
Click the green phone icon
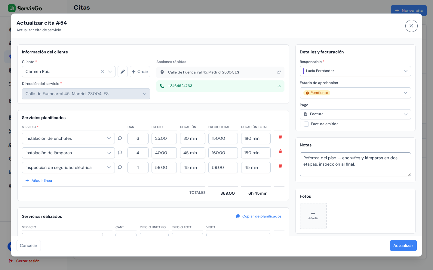pos(162,86)
